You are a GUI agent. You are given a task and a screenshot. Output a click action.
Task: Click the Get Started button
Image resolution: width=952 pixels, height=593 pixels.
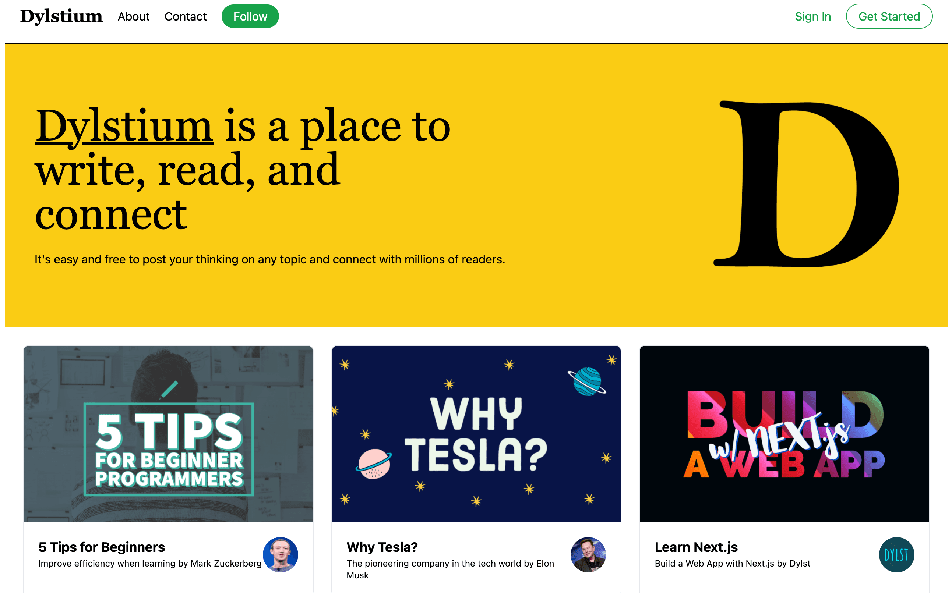pos(889,17)
